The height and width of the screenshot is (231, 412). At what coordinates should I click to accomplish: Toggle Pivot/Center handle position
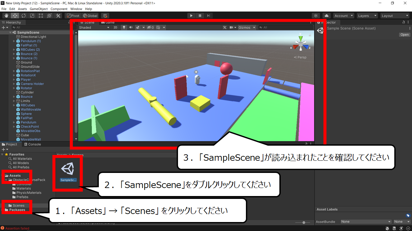73,15
